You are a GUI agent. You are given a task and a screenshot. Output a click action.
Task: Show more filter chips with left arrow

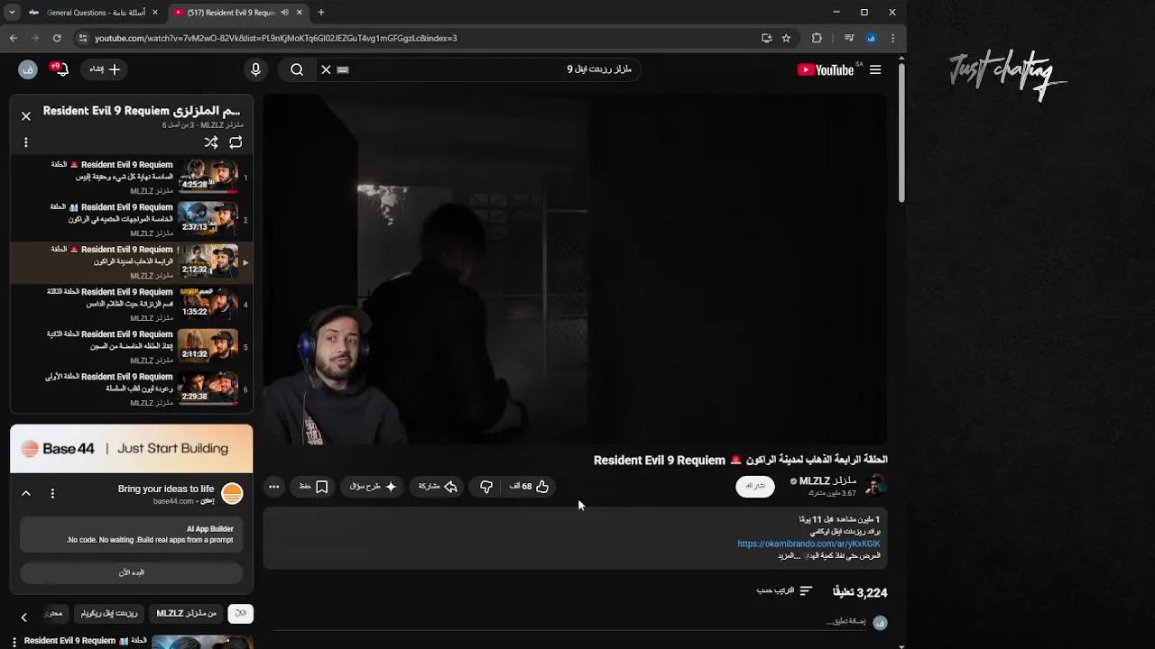(24, 617)
